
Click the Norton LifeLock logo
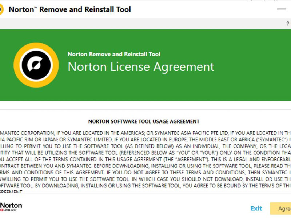(x=11, y=207)
